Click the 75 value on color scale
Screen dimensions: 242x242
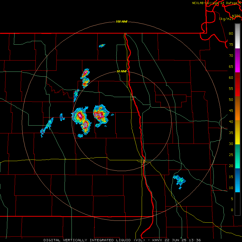coord(231,45)
